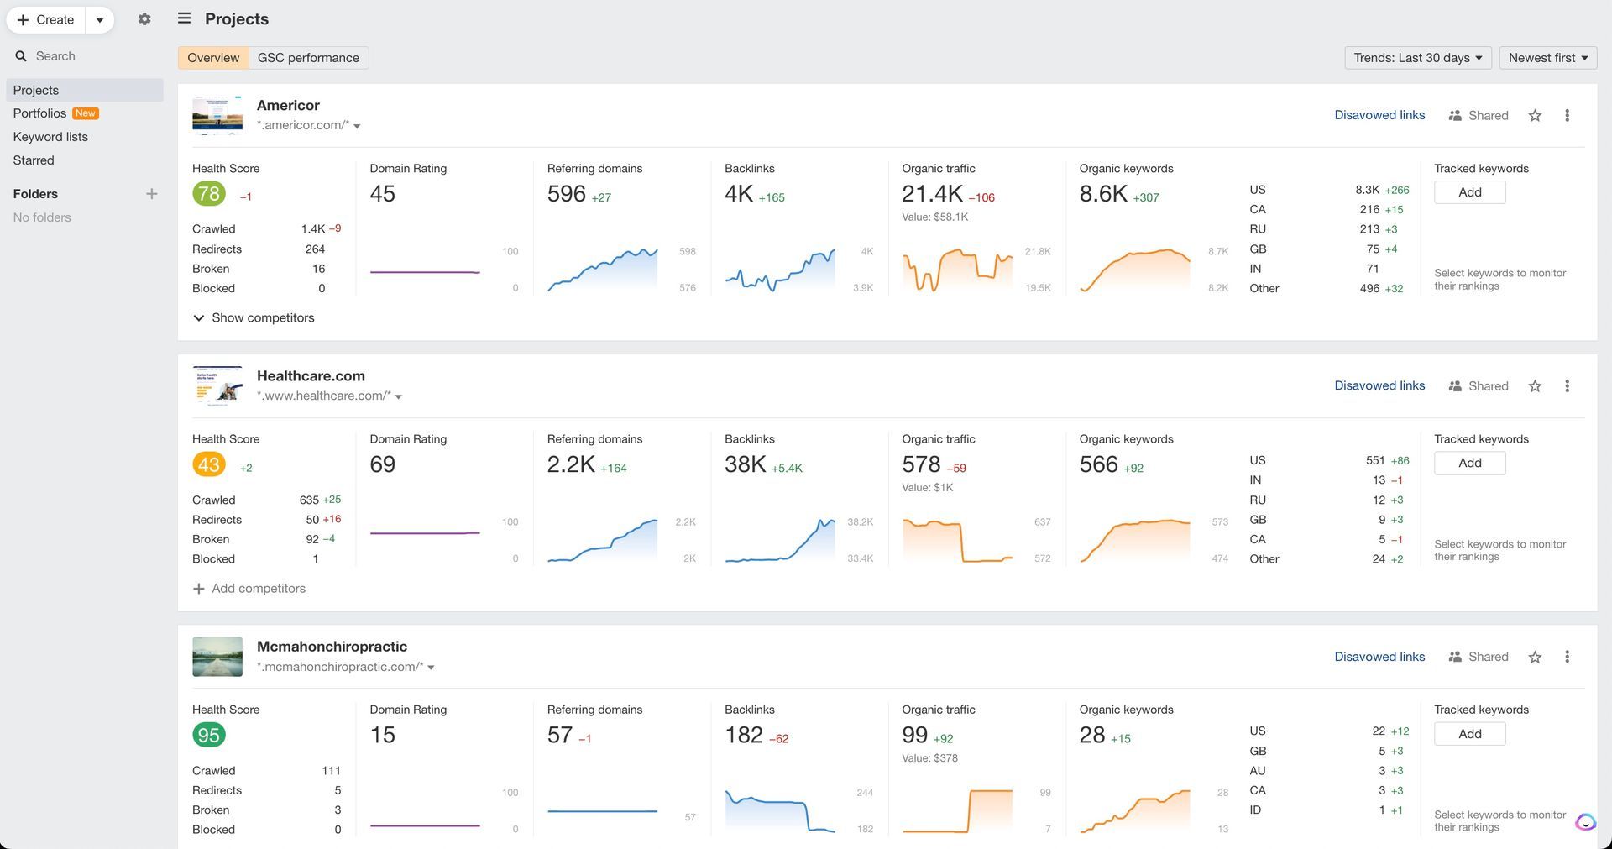Open the chat assistant icon in the corner
The image size is (1612, 849).
click(1585, 822)
